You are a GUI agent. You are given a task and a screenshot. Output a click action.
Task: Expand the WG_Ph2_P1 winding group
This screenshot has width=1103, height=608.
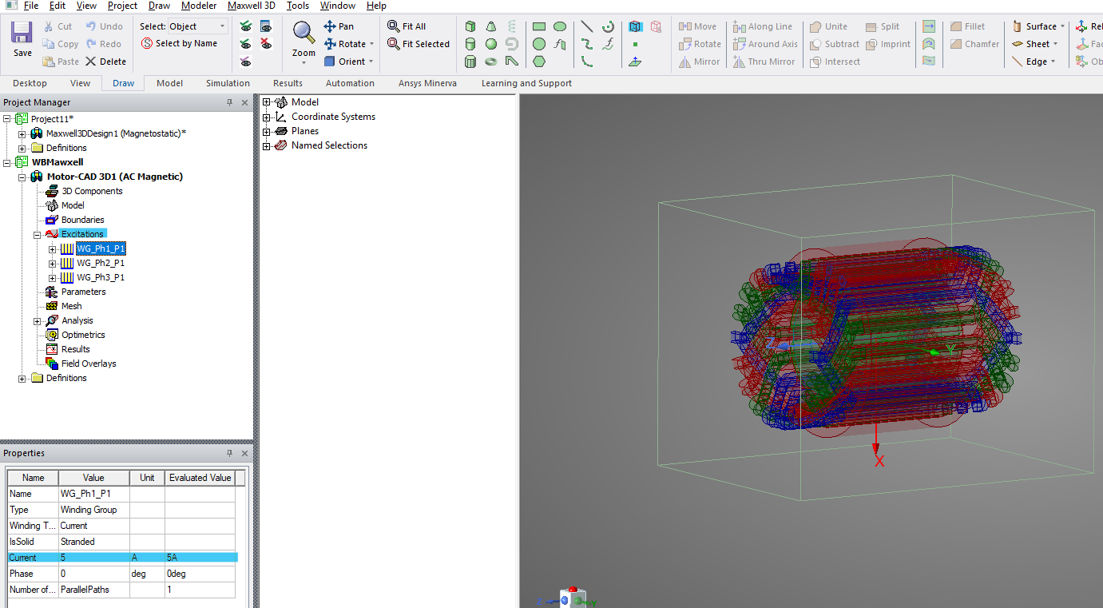pyautogui.click(x=53, y=263)
